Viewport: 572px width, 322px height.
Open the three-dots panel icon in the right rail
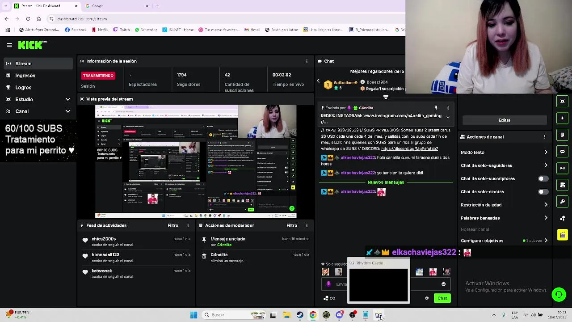[563, 218]
